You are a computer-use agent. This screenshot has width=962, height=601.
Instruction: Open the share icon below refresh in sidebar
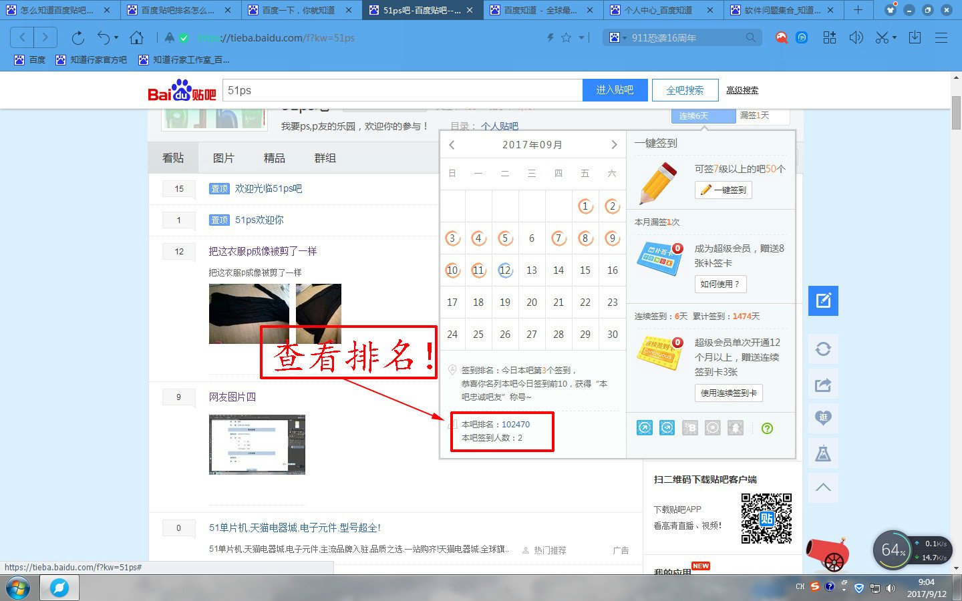823,384
